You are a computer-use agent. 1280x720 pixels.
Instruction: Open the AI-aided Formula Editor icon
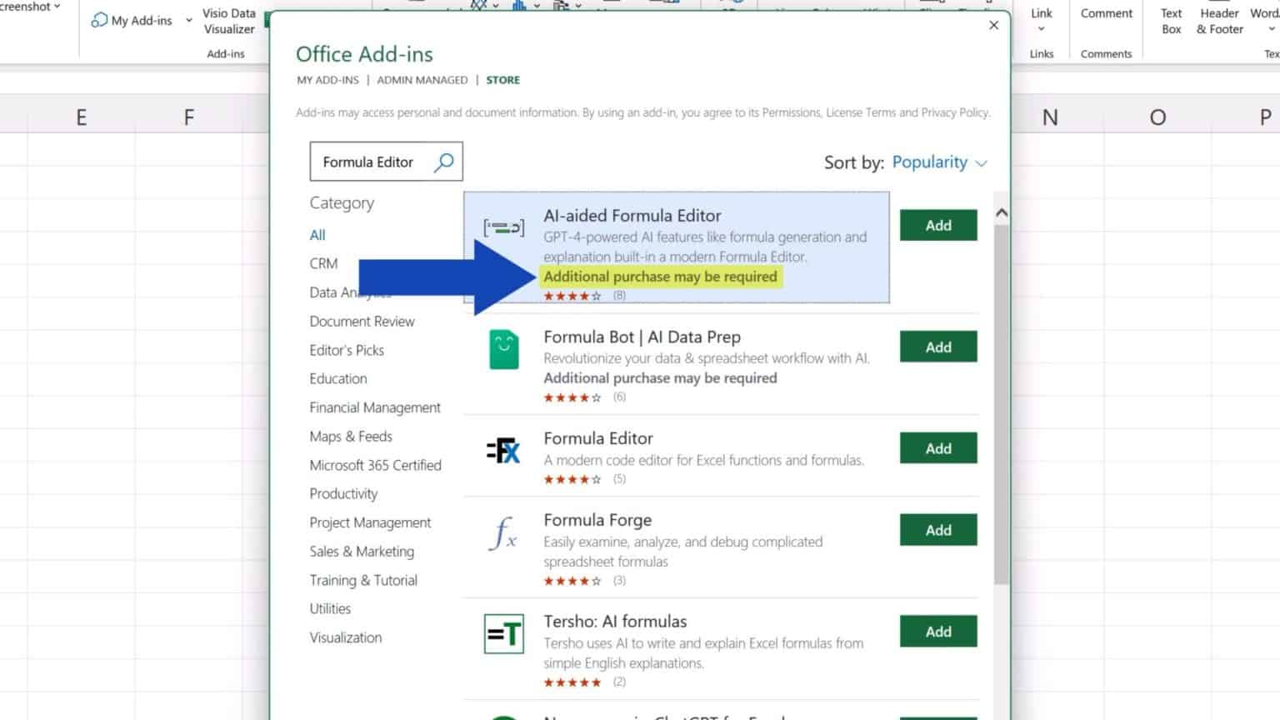(505, 226)
